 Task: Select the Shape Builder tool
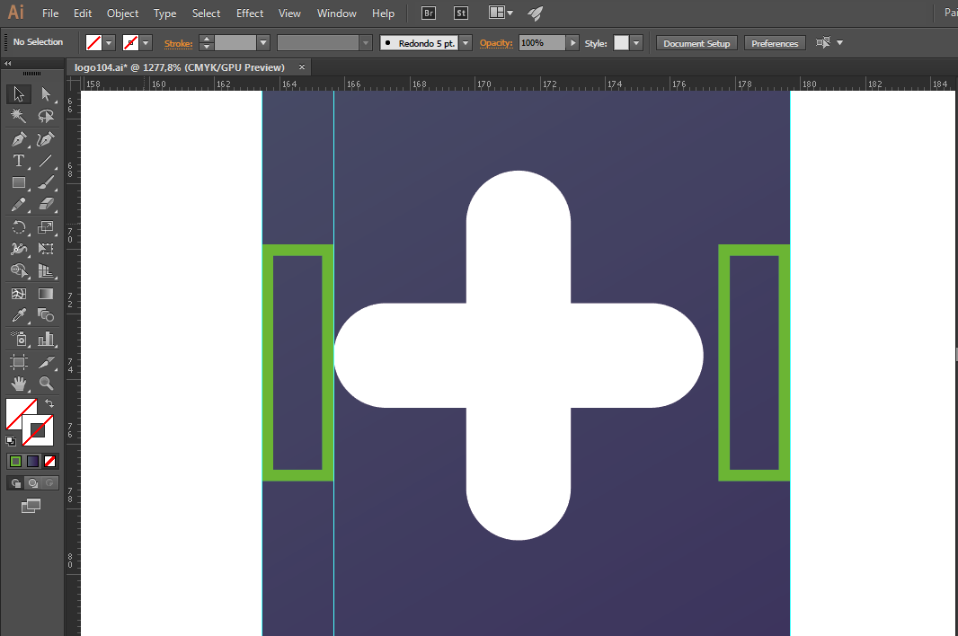pos(19,270)
